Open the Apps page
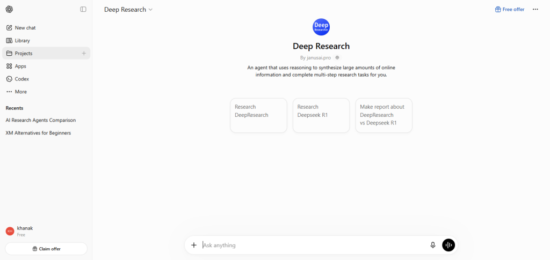 pos(46,66)
